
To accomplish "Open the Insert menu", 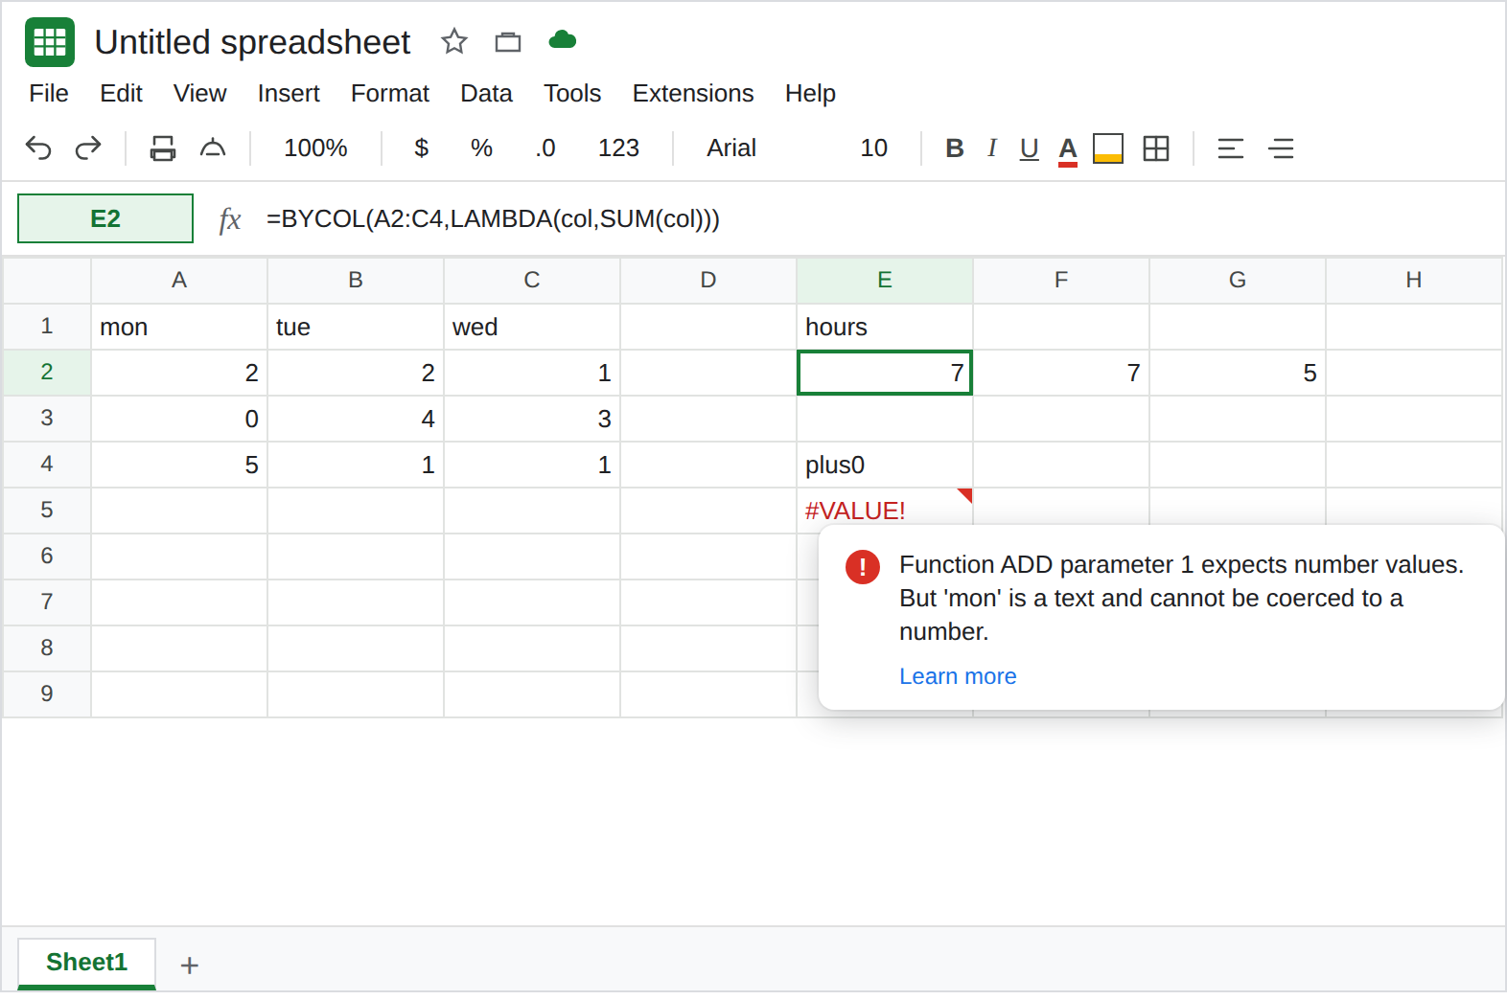I will [289, 93].
